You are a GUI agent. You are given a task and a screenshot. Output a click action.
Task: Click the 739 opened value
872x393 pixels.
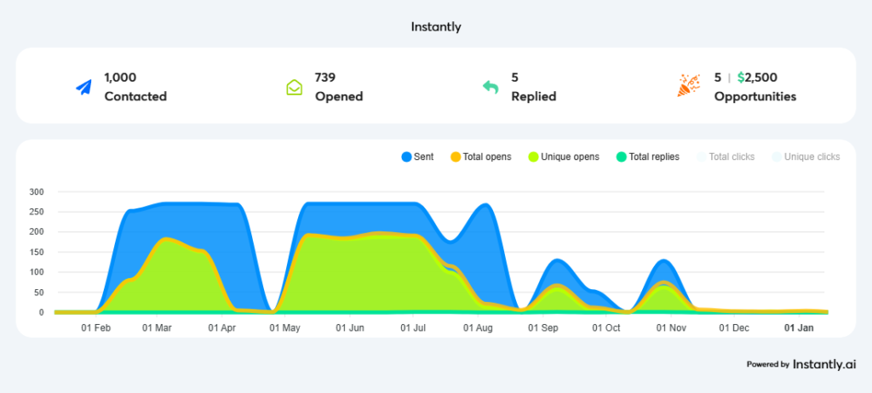(325, 77)
